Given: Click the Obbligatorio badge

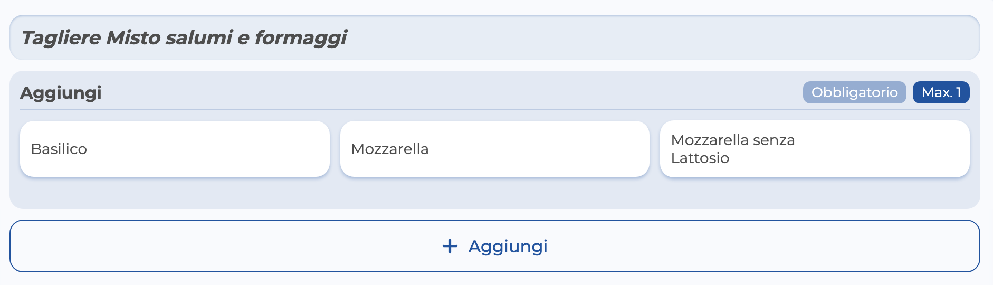Looking at the screenshot, I should [854, 92].
